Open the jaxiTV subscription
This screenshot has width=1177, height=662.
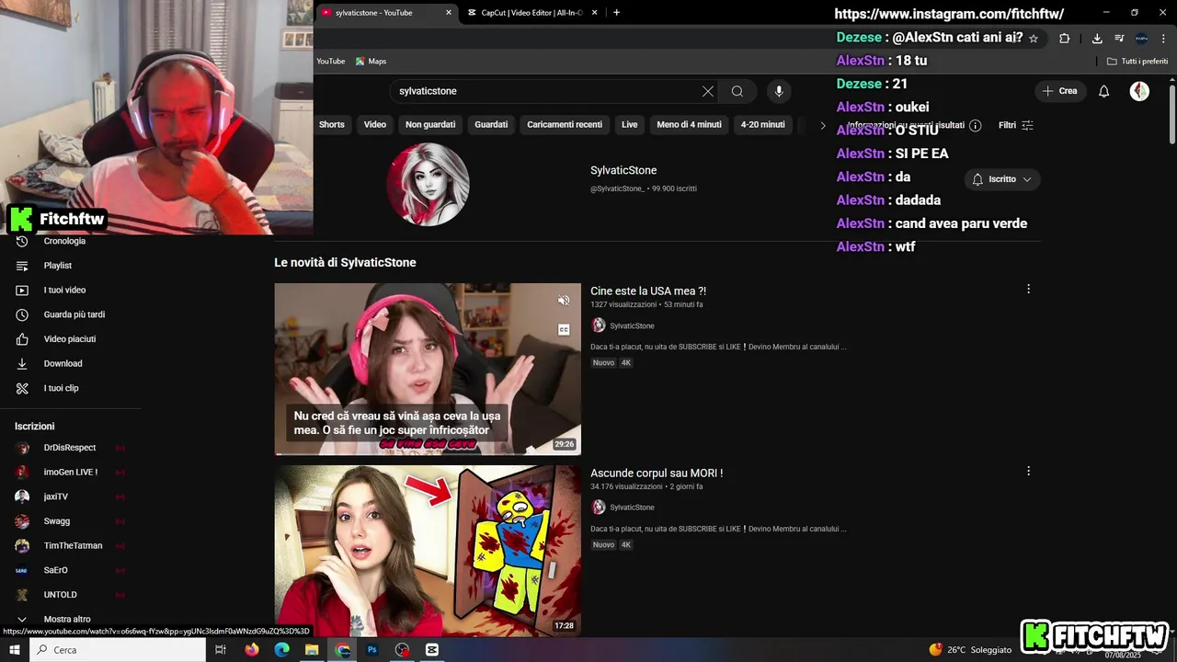pyautogui.click(x=55, y=496)
